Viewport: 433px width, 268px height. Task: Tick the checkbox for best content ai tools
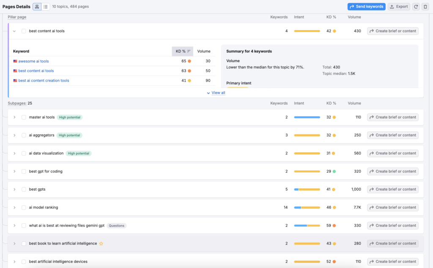[x=24, y=31]
